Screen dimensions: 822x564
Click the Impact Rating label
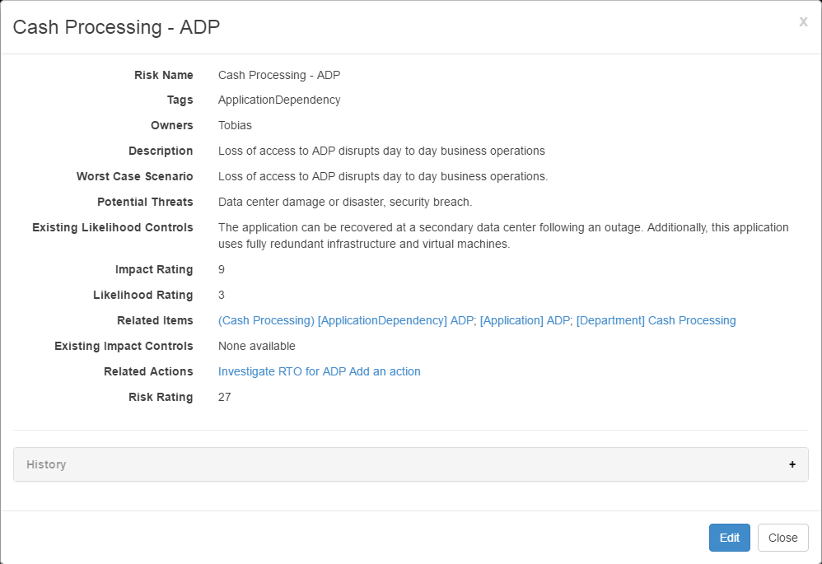point(154,269)
